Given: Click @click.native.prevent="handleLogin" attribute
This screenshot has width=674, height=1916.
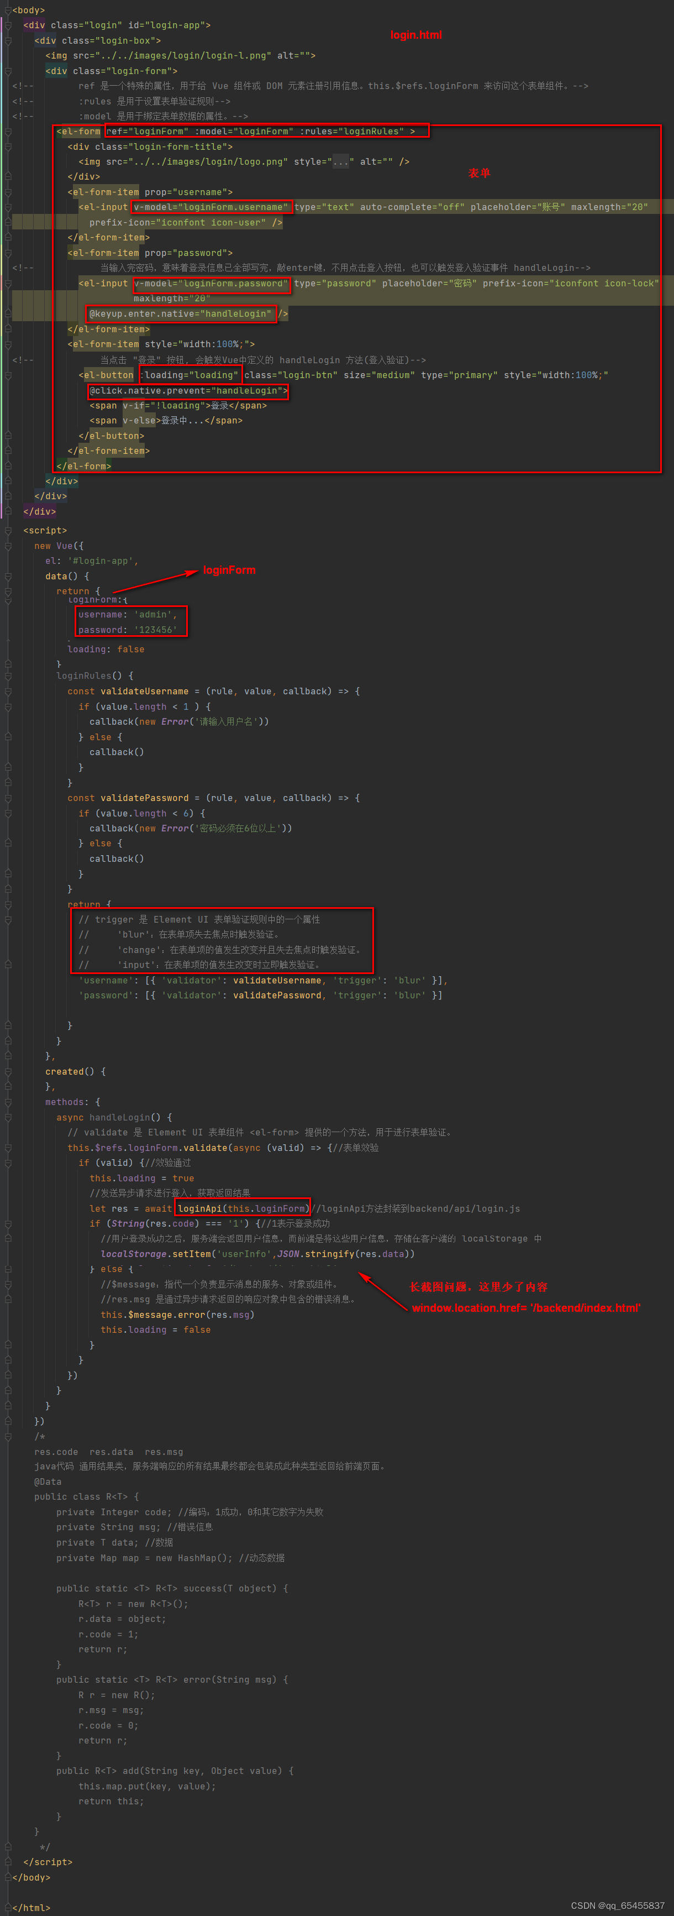Looking at the screenshot, I should [186, 390].
